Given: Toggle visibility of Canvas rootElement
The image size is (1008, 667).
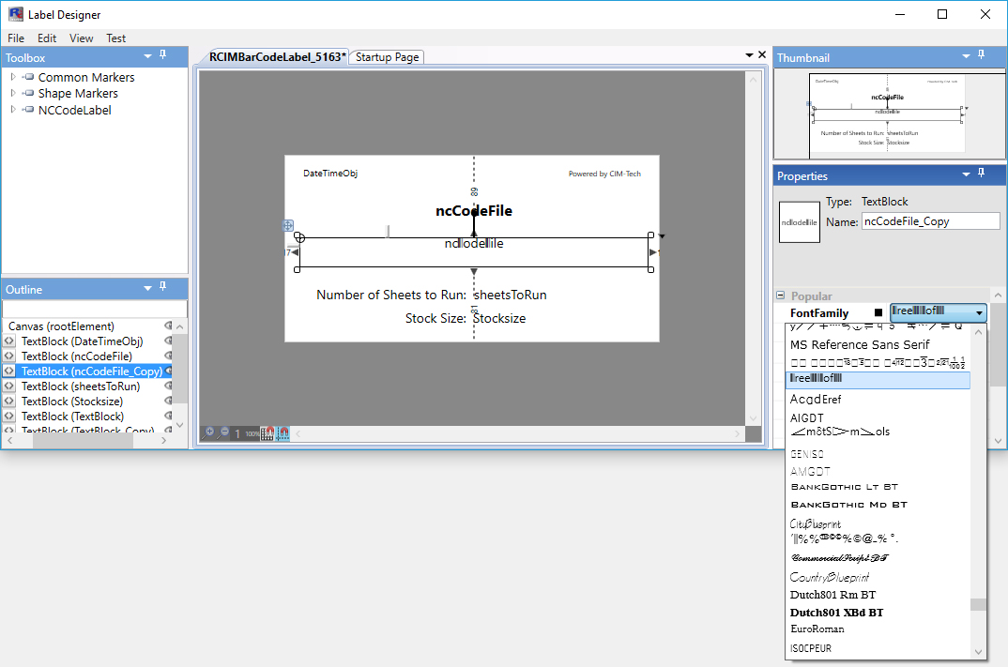Looking at the screenshot, I should (168, 326).
